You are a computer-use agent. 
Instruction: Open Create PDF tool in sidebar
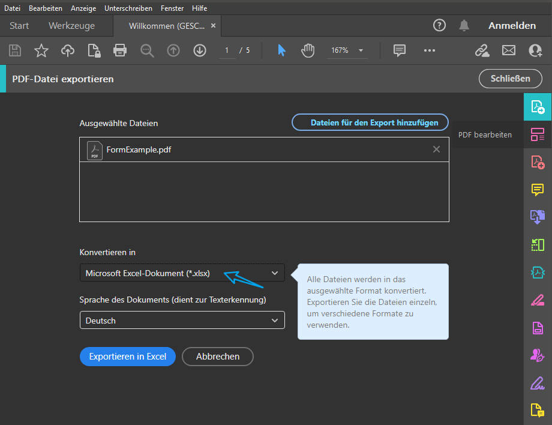[x=538, y=162]
